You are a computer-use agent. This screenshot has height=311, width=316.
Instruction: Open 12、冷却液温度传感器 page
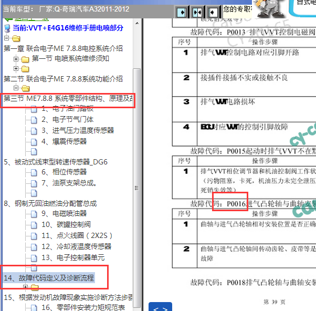[x=77, y=246]
